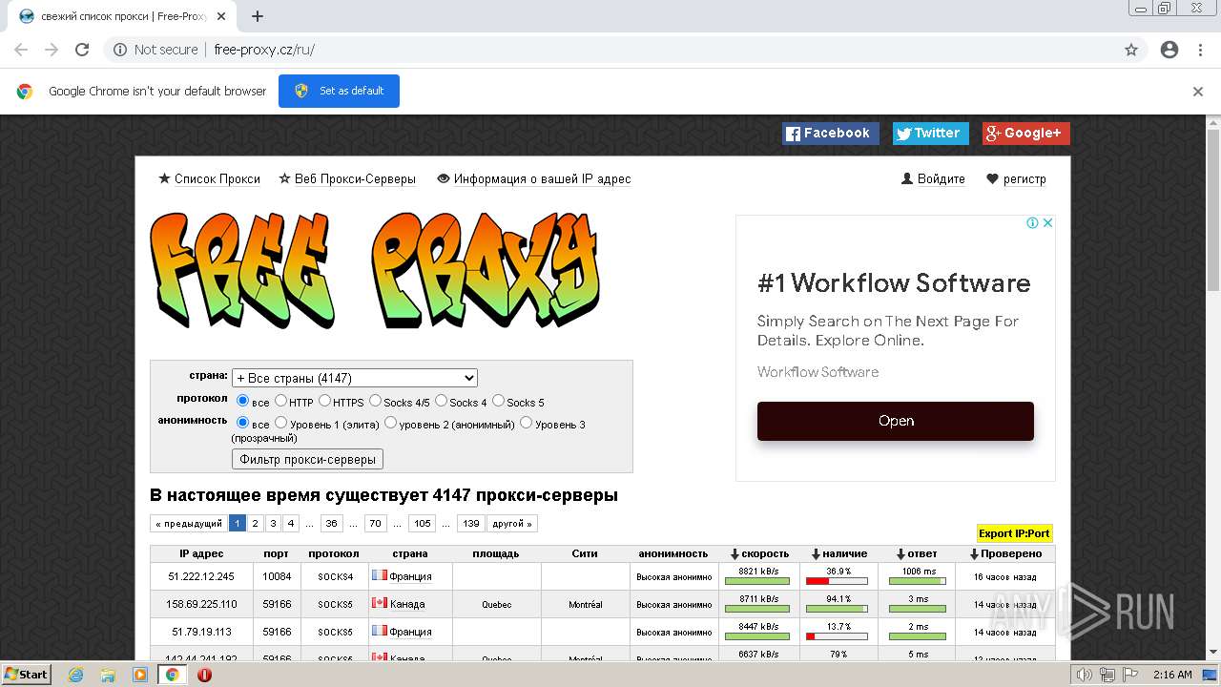Select Уровень 3 (прозрачный) radio button
The image size is (1221, 687).
pos(526,423)
